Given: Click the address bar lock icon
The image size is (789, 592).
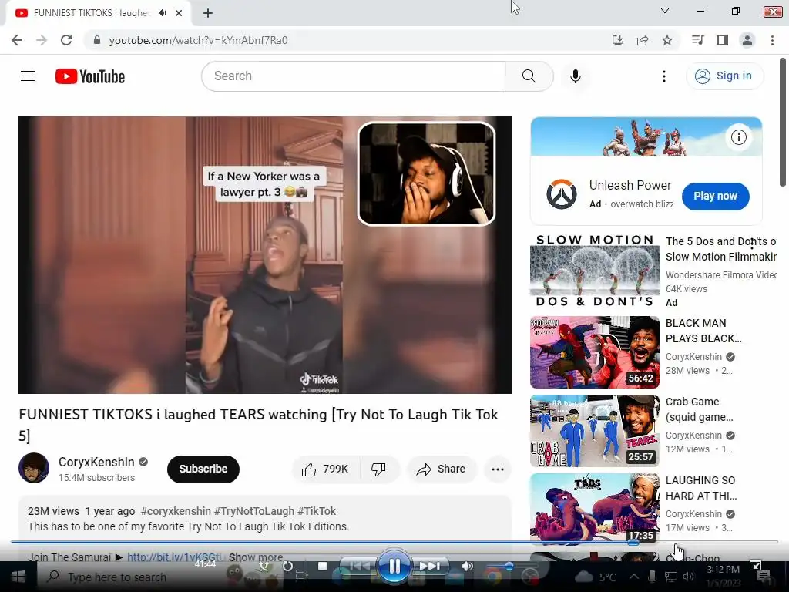Looking at the screenshot, I should (x=97, y=40).
